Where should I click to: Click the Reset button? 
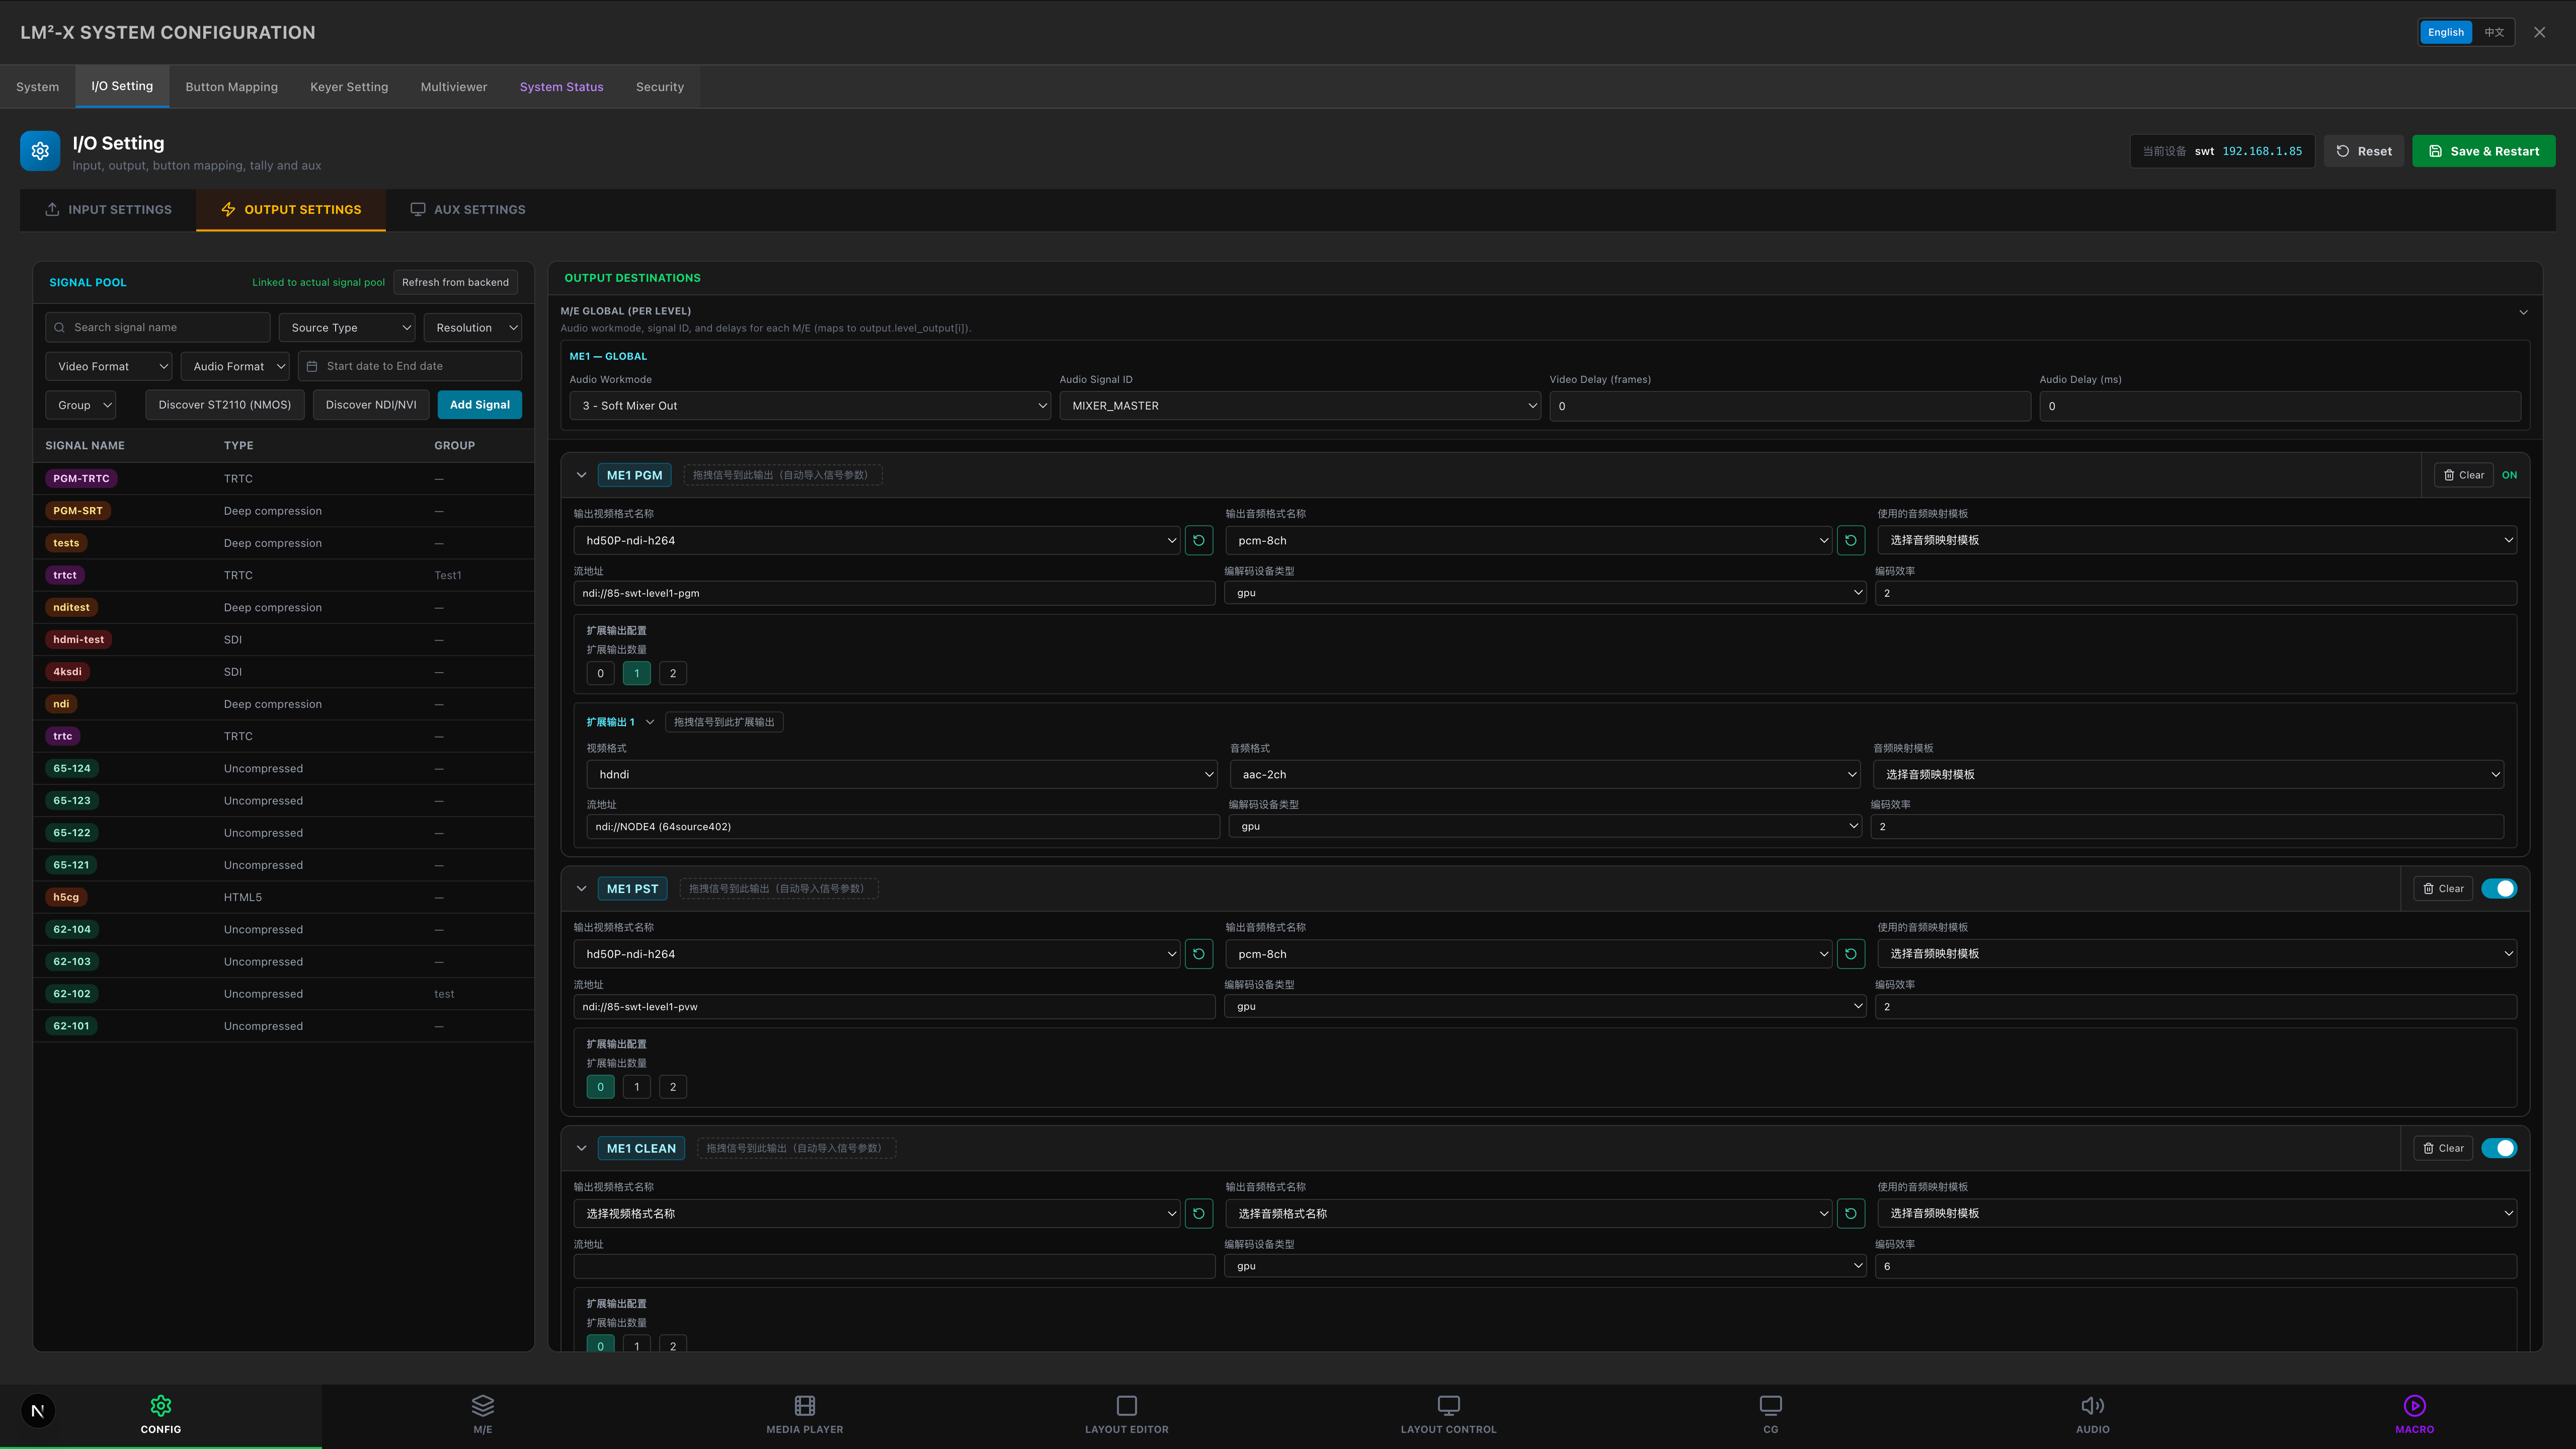coord(2364,151)
